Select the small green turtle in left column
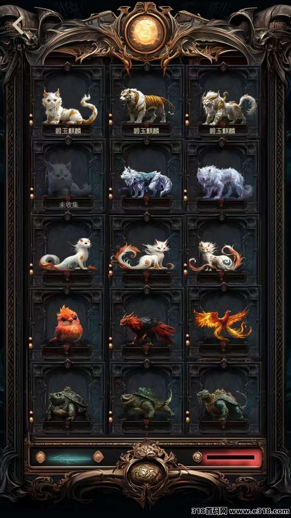 click(68, 398)
